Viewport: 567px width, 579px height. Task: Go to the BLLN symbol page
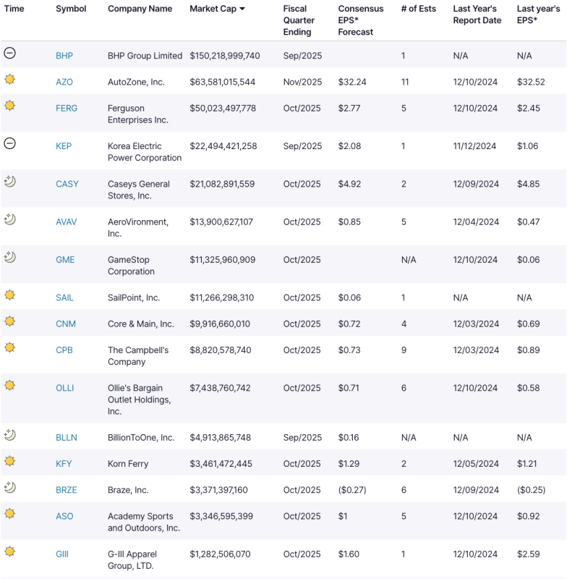click(67, 438)
